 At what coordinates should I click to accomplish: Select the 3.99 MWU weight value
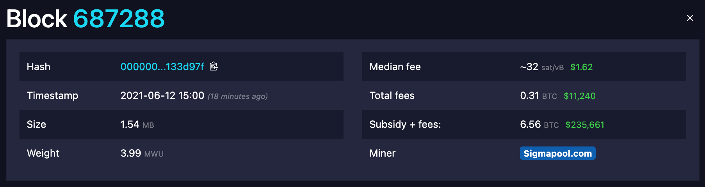tap(142, 153)
